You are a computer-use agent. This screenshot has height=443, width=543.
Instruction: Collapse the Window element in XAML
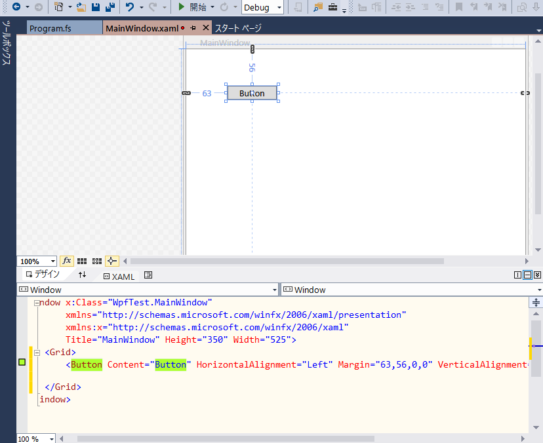(x=37, y=303)
